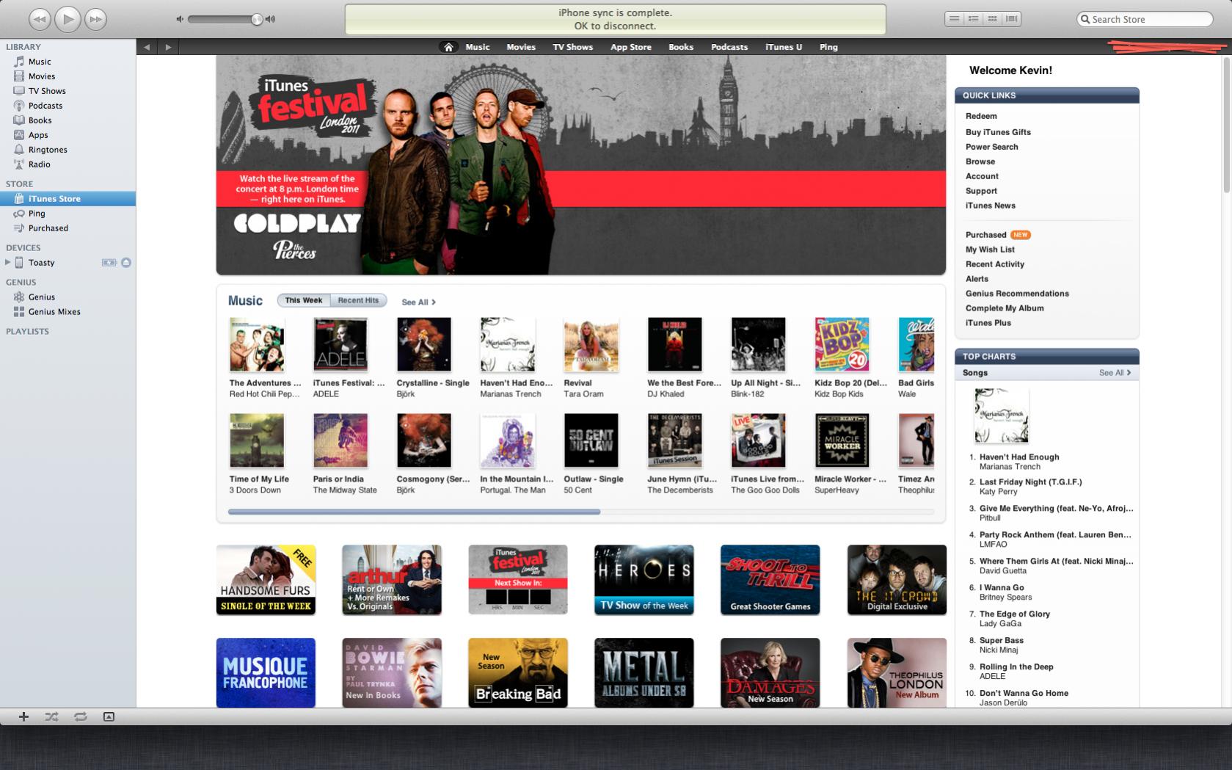Eject the Toasty device
Screen dimensions: 1232x770
pos(126,262)
